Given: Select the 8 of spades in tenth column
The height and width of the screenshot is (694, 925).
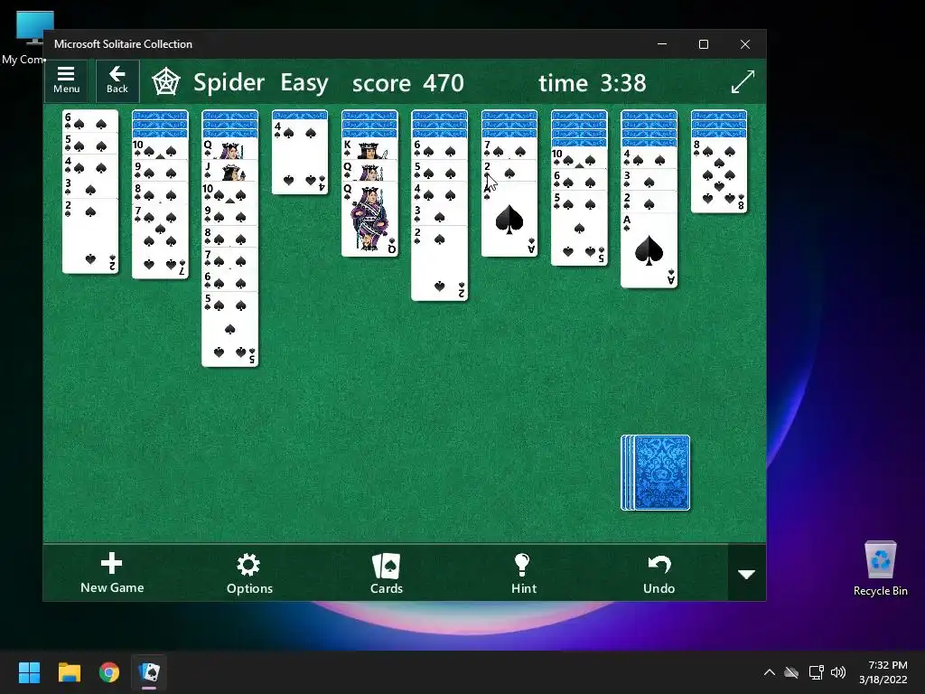Looking at the screenshot, I should (x=718, y=175).
